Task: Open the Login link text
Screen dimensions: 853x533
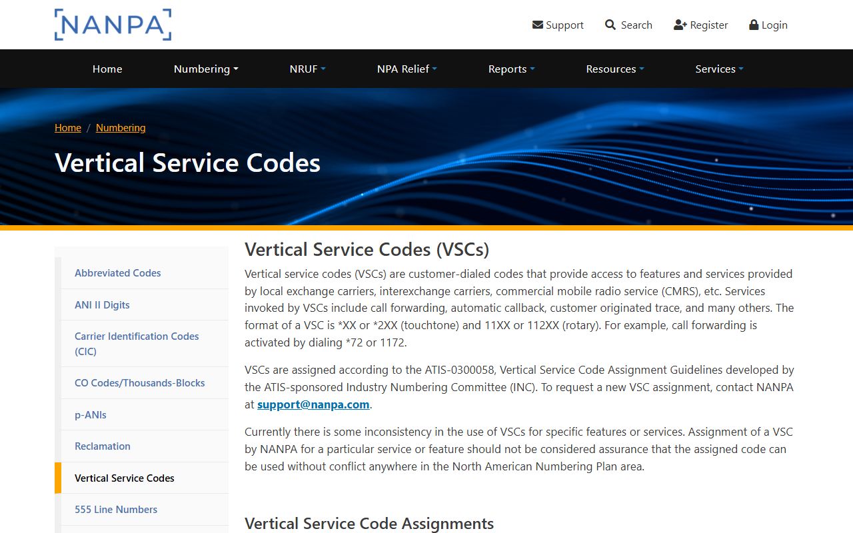Action: pyautogui.click(x=774, y=25)
